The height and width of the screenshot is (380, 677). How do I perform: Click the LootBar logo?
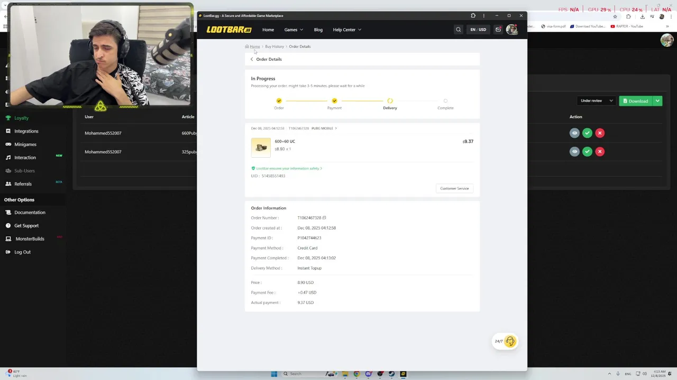point(229,30)
